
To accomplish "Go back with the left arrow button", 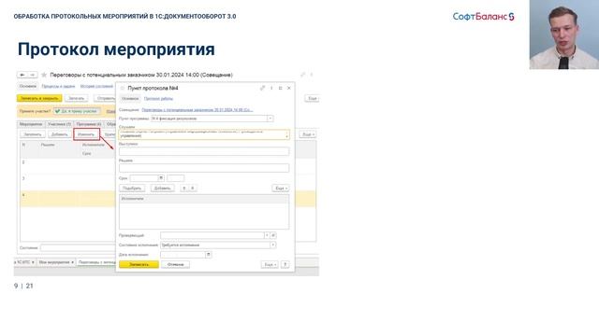I will [x=22, y=75].
